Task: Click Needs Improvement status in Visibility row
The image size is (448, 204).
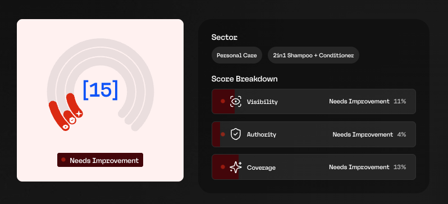Action: pos(359,101)
